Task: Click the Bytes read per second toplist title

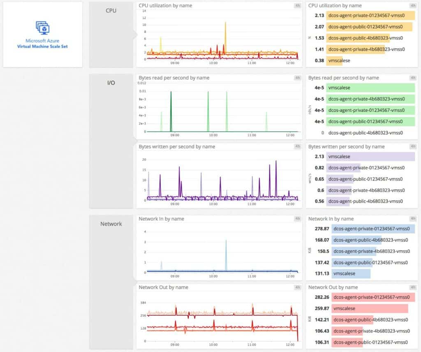Action: (344, 78)
